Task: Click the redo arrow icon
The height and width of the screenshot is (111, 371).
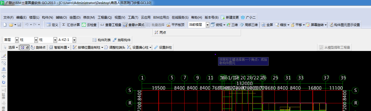Action: point(35,25)
